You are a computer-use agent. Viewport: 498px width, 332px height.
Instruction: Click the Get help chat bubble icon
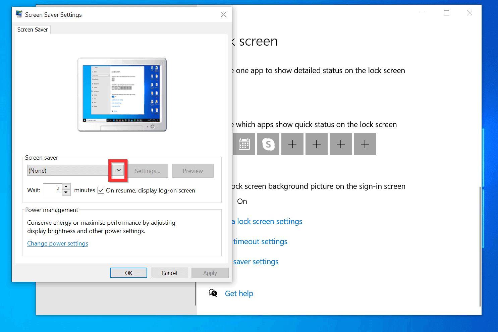(213, 293)
